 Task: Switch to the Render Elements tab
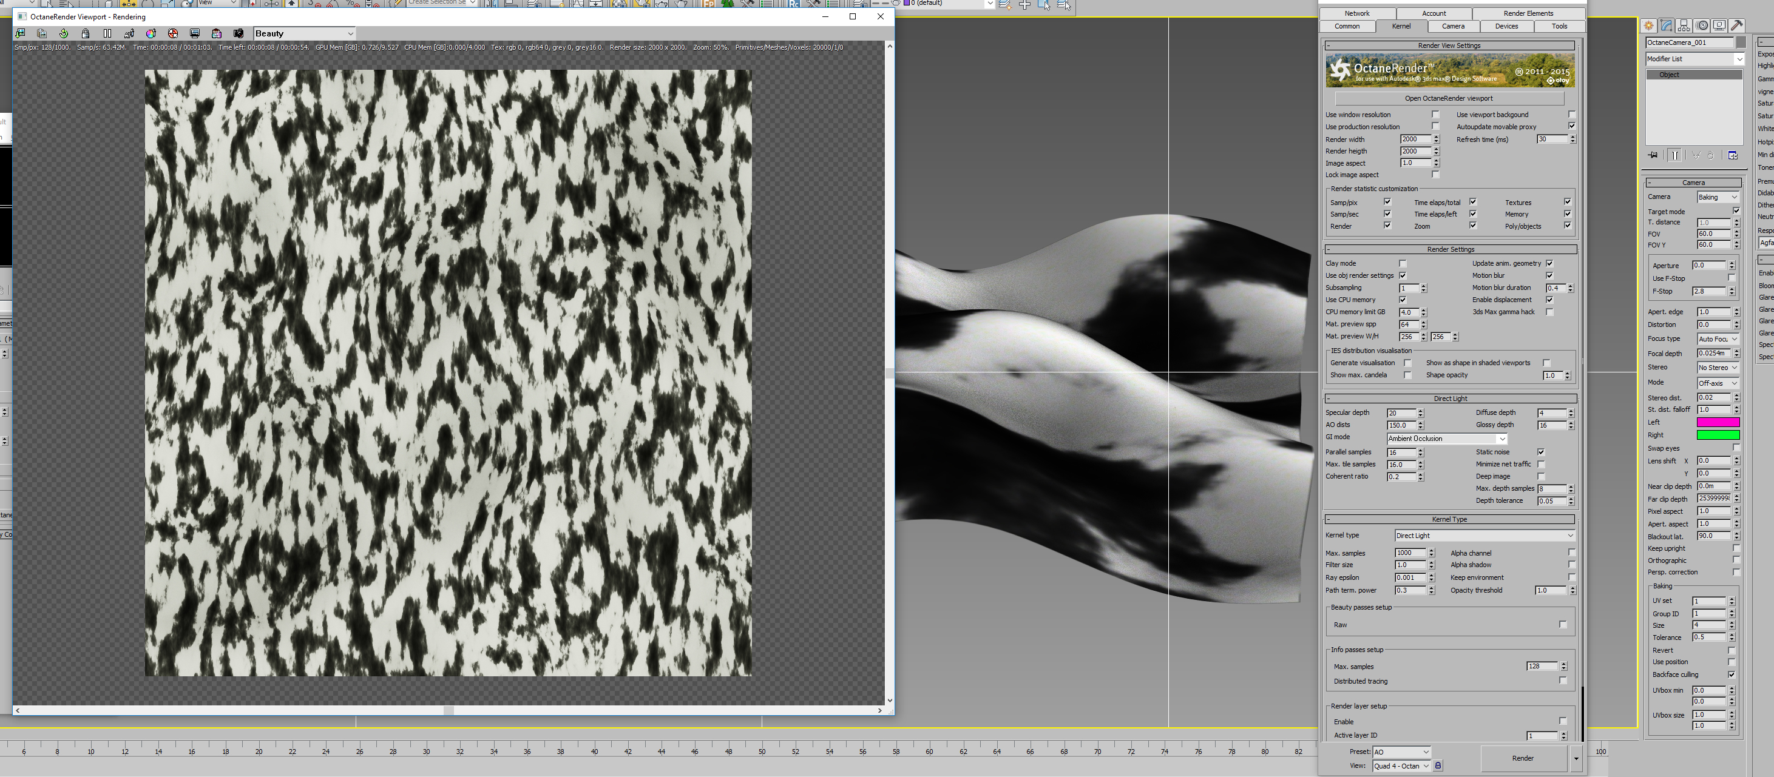tap(1528, 13)
